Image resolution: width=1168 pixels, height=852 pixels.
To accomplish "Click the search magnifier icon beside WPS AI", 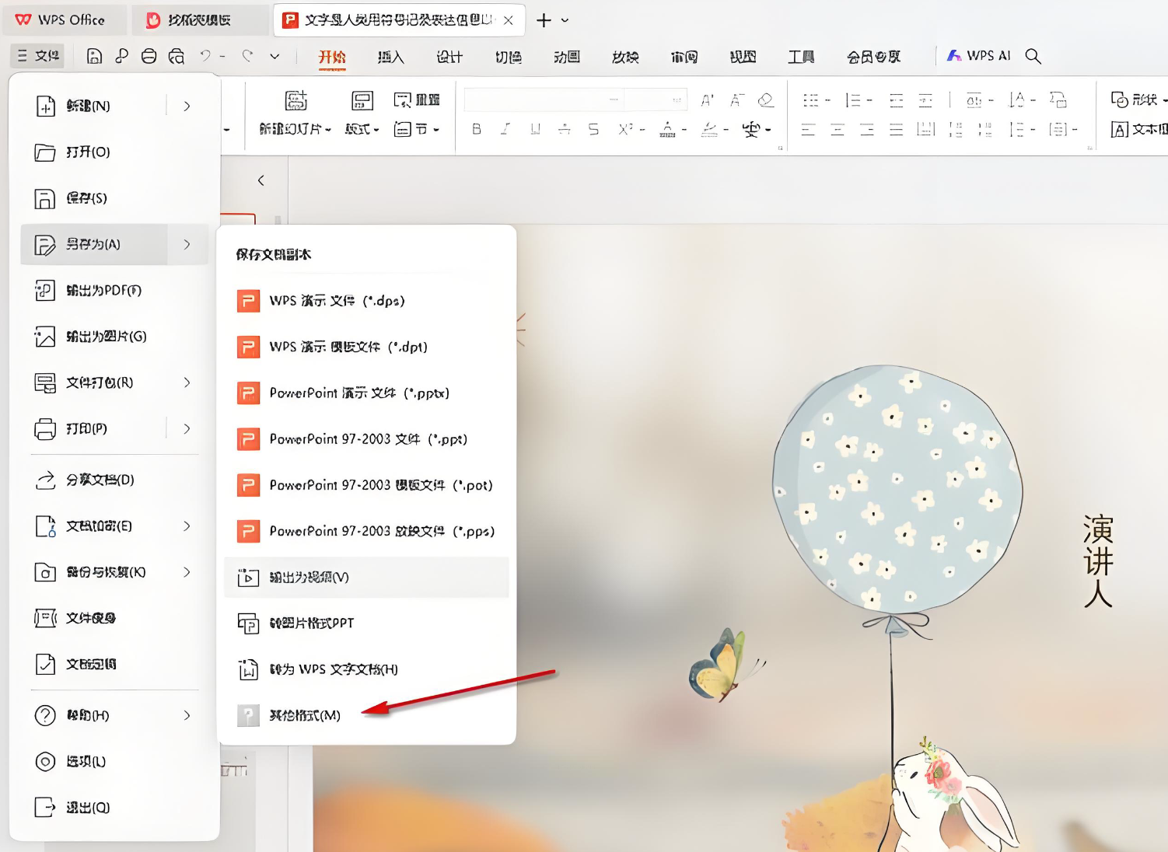I will pos(1033,56).
